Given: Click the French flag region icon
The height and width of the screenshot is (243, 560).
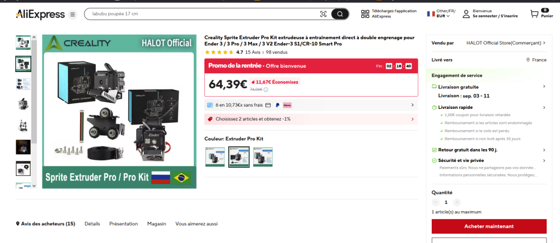Looking at the screenshot, I should point(430,13).
